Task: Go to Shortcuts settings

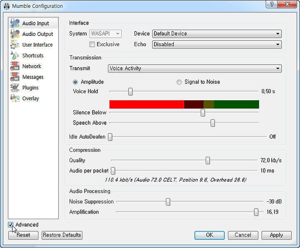Action: [33, 55]
